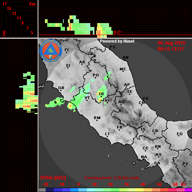Image resolution: width=192 pixels, height=192 pixels.
Task: Click the 'Powered by Himet' text
Action: point(117,41)
